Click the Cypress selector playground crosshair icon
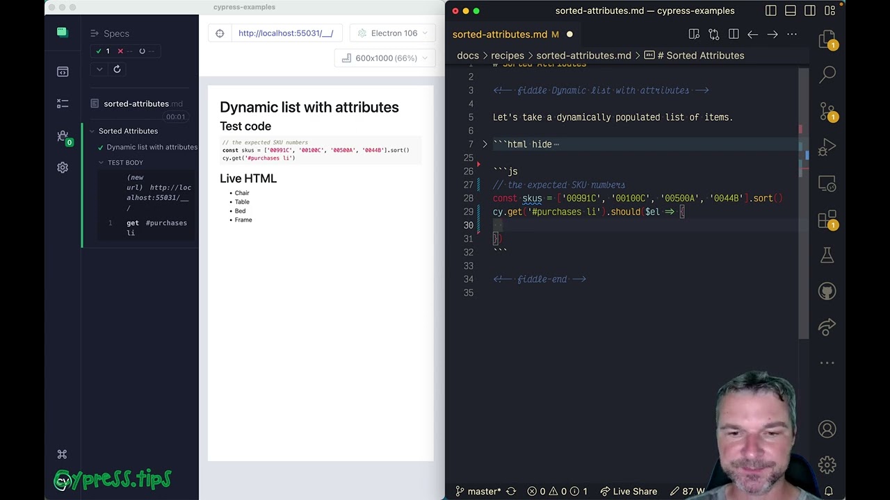 pos(220,33)
